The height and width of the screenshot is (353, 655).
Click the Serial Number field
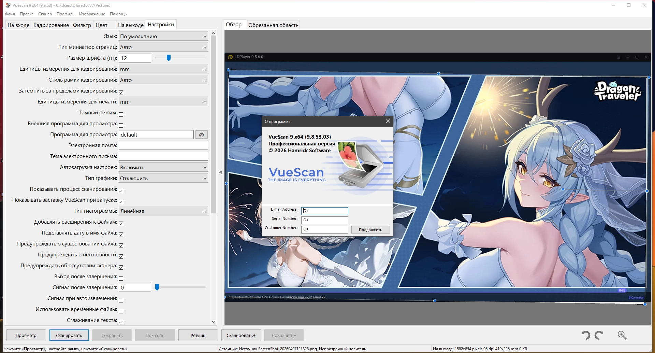coord(325,220)
